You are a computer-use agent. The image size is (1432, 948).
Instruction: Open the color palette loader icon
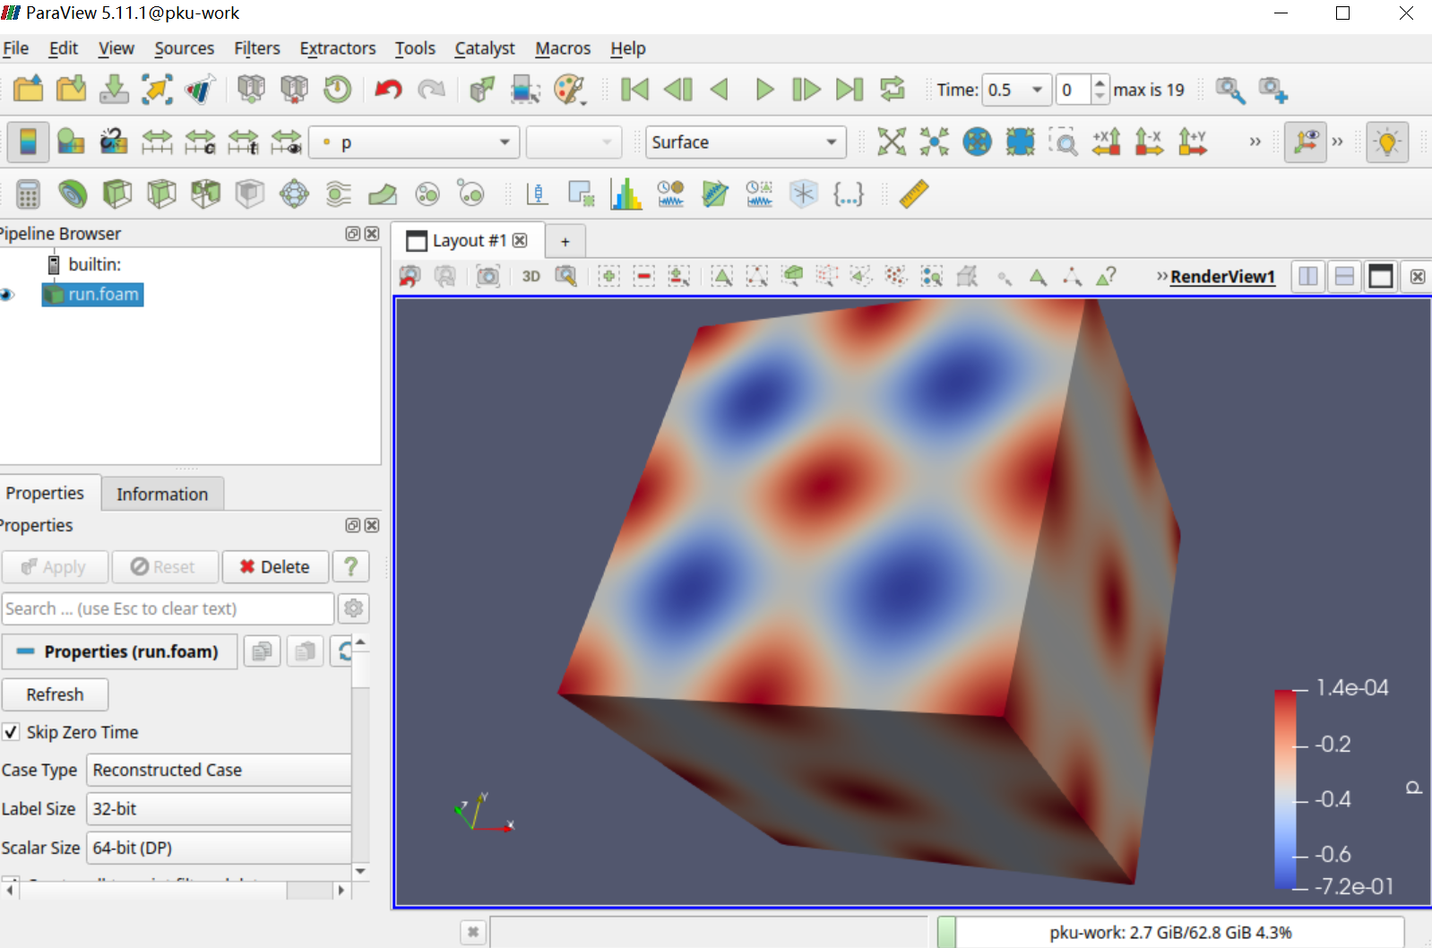tap(570, 89)
